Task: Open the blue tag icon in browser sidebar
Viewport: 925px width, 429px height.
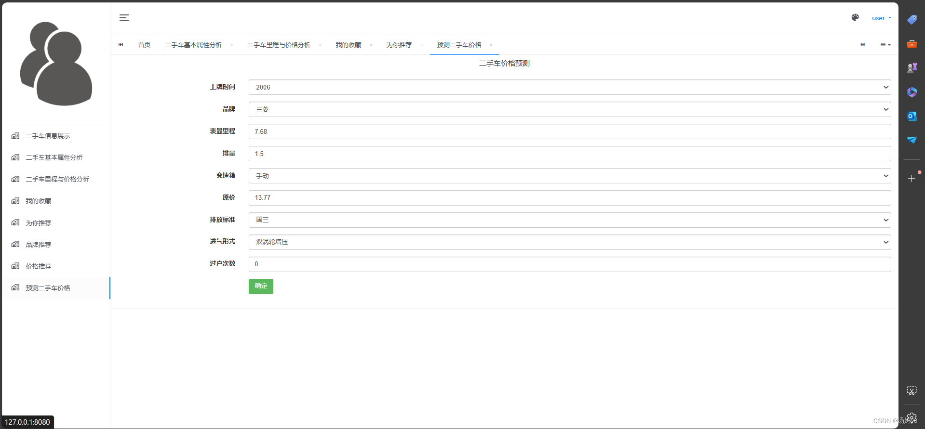Action: [x=912, y=20]
